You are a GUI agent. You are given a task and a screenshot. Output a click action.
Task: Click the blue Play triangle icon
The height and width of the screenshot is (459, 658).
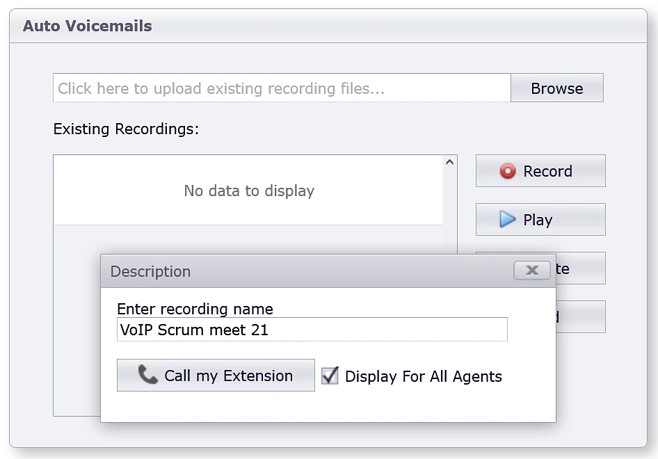point(507,220)
